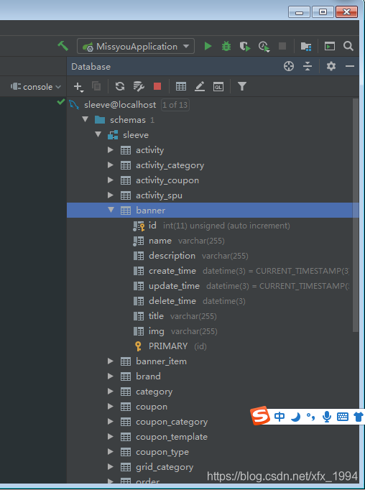
Task: Open data source properties wrench icon
Action: pyautogui.click(x=139, y=86)
